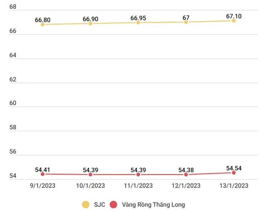Click the 9/1/2023 x-axis label
The height and width of the screenshot is (212, 263).
[x=42, y=185]
